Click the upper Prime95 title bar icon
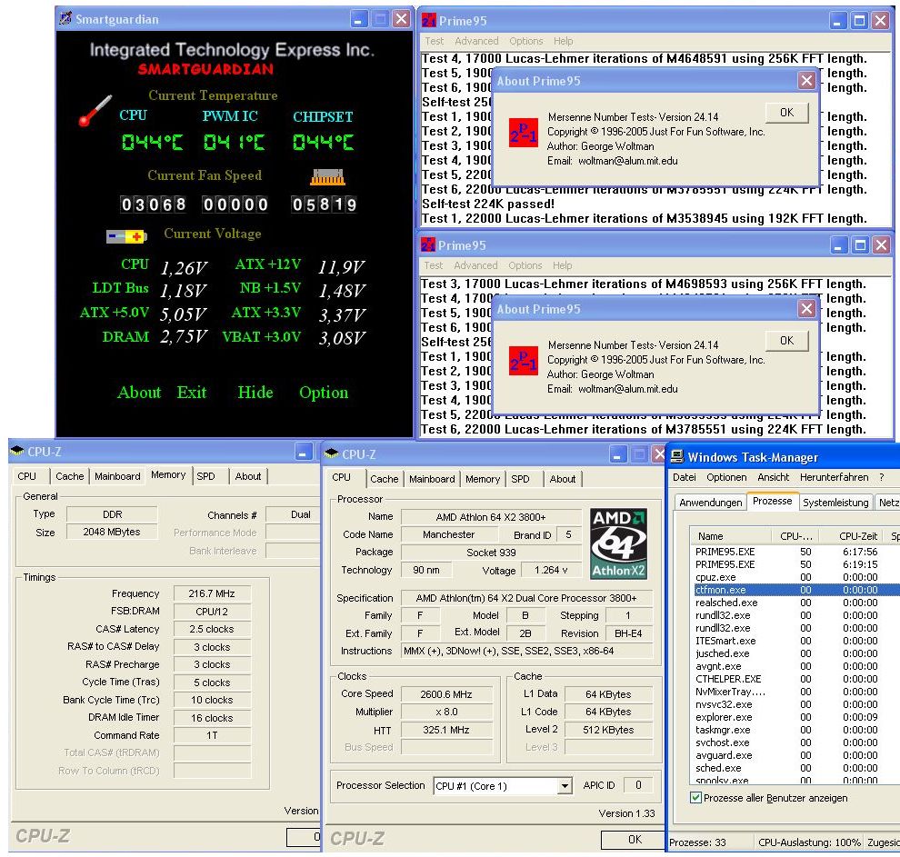The width and height of the screenshot is (900, 857). pyautogui.click(x=429, y=21)
